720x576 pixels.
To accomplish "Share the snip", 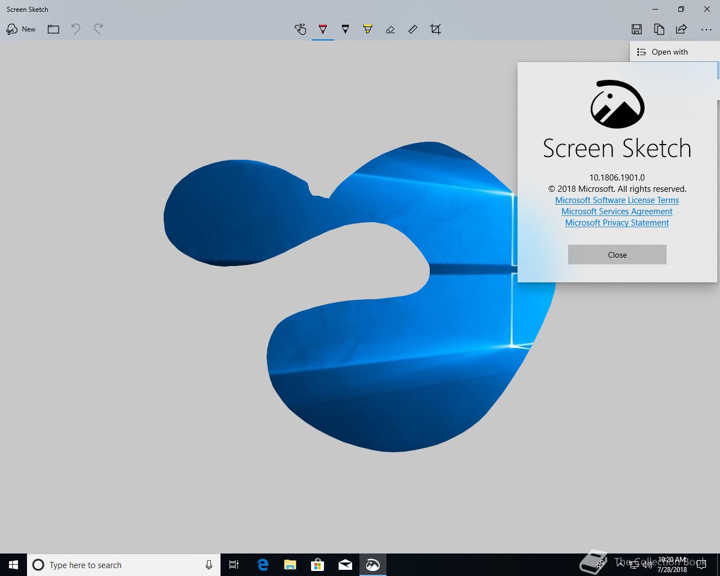I will pos(681,29).
